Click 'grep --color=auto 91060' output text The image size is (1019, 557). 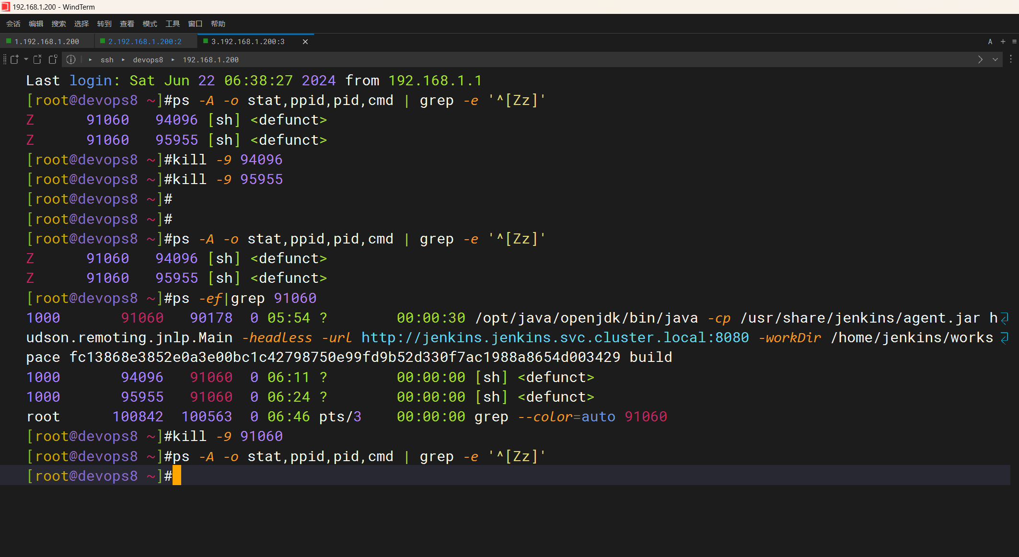pos(571,417)
